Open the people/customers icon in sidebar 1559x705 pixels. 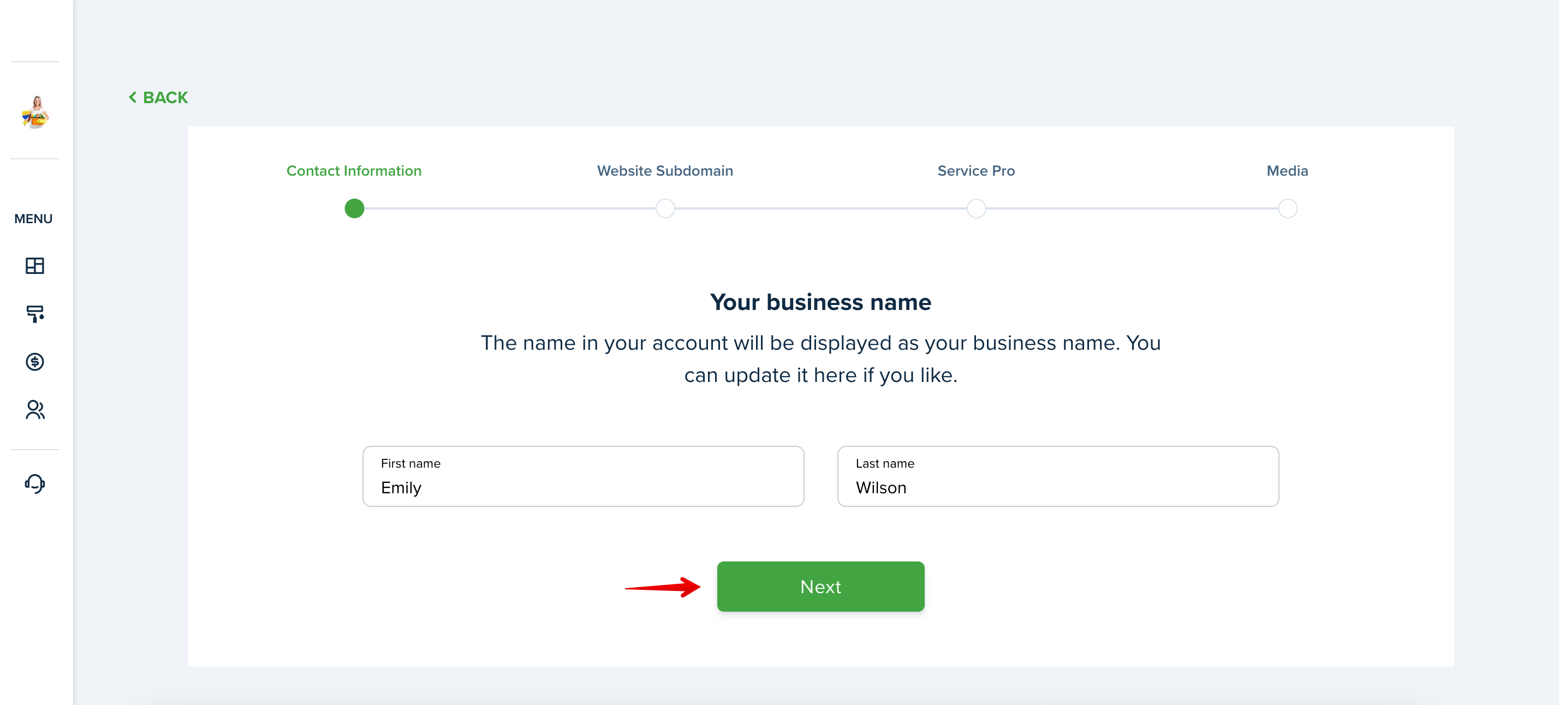coord(34,410)
